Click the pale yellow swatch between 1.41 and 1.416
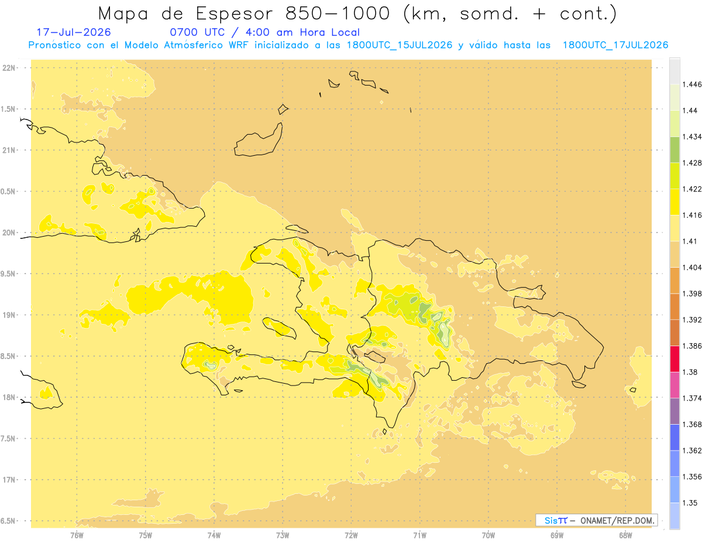 (x=675, y=228)
